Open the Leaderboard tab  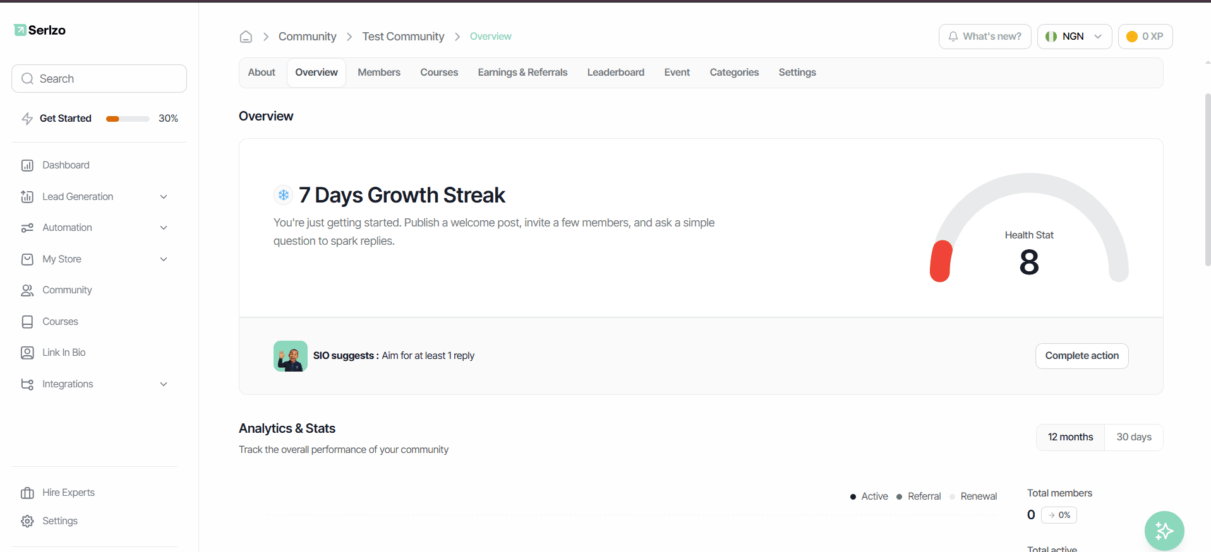(616, 73)
